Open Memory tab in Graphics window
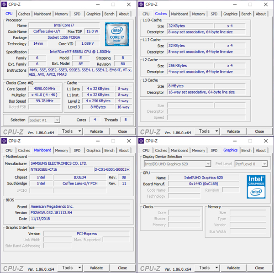The height and width of the screenshot is (273, 274). pos(199,150)
